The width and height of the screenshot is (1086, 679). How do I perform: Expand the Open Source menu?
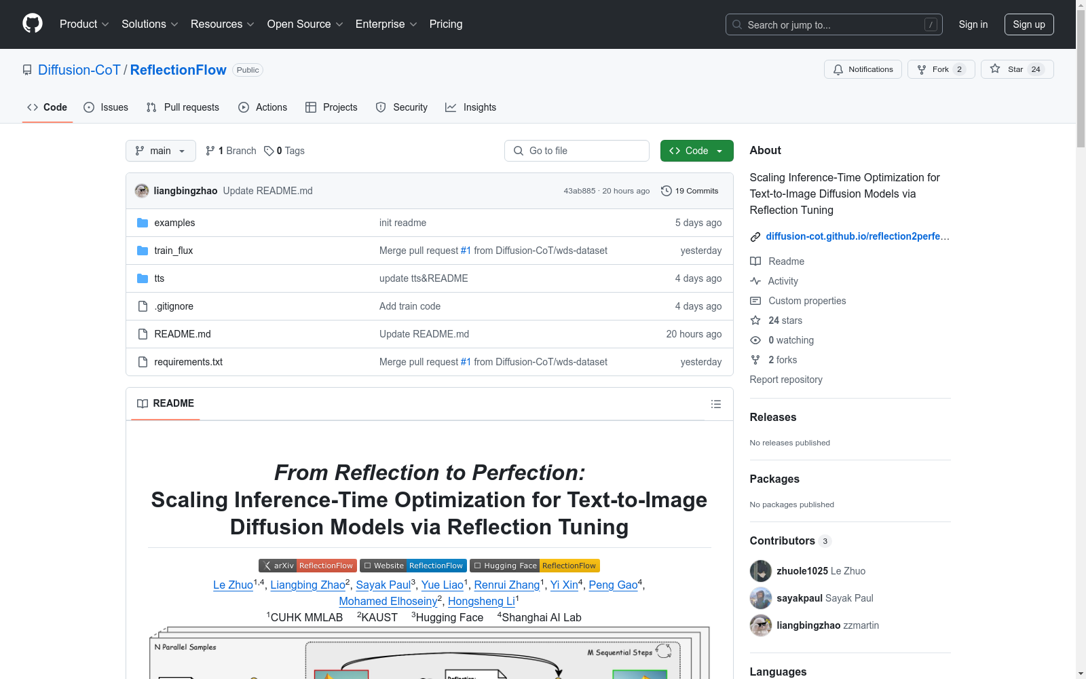click(305, 24)
